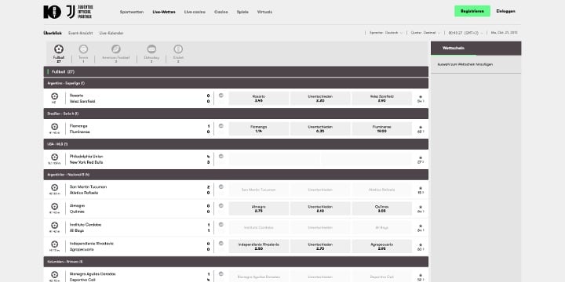565x282 pixels.
Task: Bet on Flamengo to win
Action: tap(259, 128)
